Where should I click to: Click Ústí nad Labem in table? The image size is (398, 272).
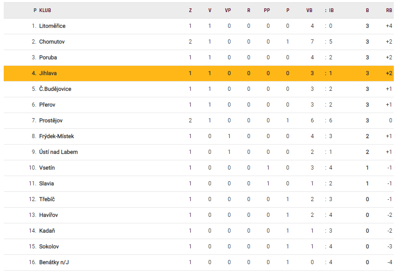(58, 152)
